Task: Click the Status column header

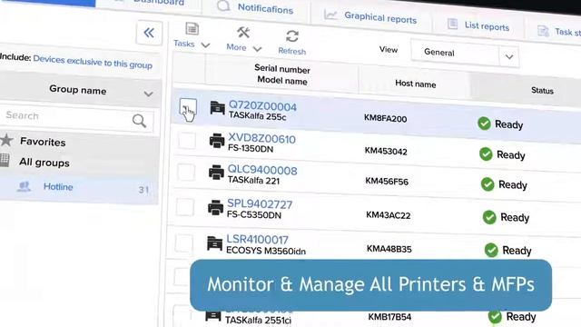Action: (542, 91)
